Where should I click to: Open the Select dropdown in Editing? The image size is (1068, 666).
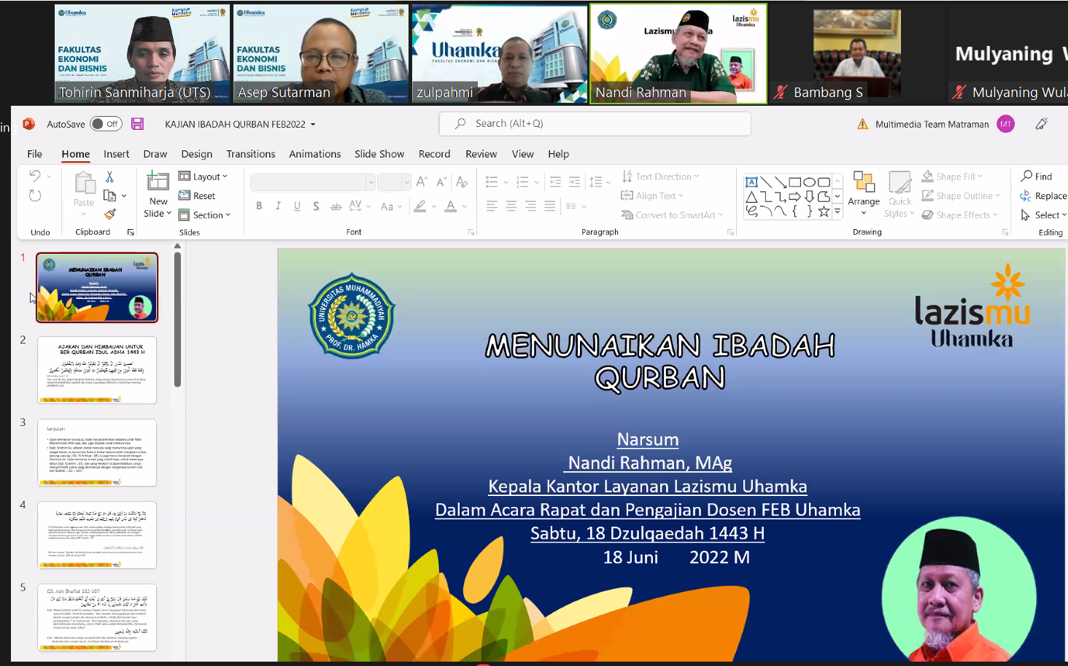pos(1044,214)
